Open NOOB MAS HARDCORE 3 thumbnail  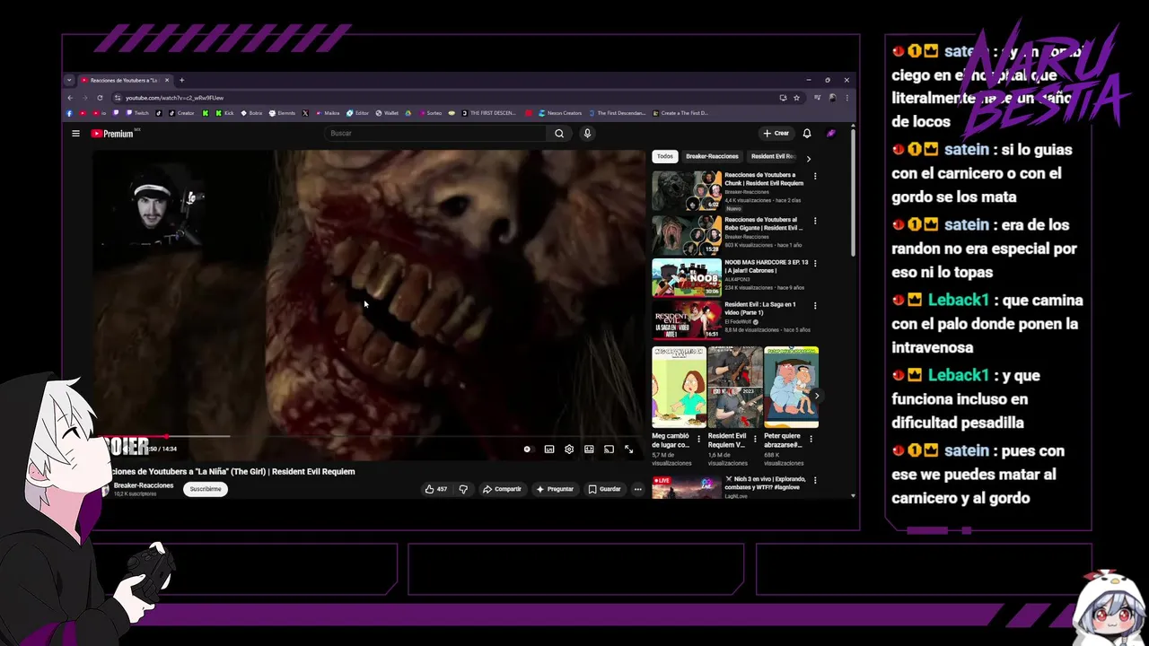pos(687,278)
